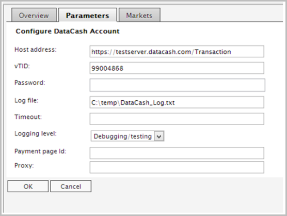Click the Proxy input field
287x216 pixels.
(177, 167)
